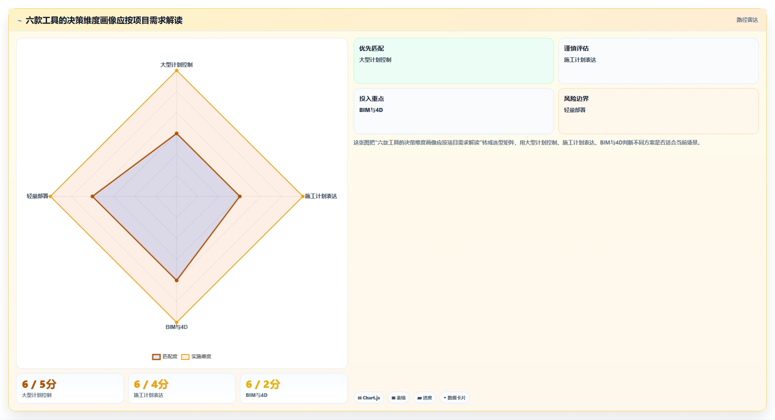The width and height of the screenshot is (775, 420).
Task: Open the 优先匹配 card
Action: pyautogui.click(x=453, y=61)
